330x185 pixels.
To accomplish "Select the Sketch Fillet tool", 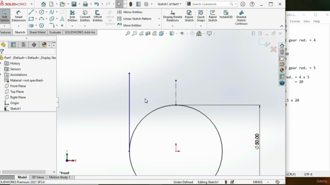I will pyautogui.click(x=52, y=26).
